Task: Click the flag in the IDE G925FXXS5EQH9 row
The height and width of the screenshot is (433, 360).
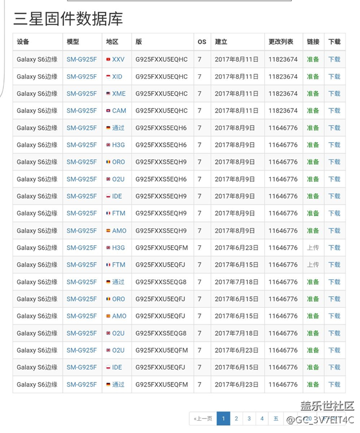Action: (109, 197)
